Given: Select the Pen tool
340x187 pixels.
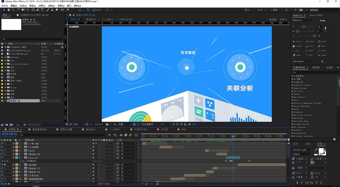Looking at the screenshot, I should click(x=38, y=10).
